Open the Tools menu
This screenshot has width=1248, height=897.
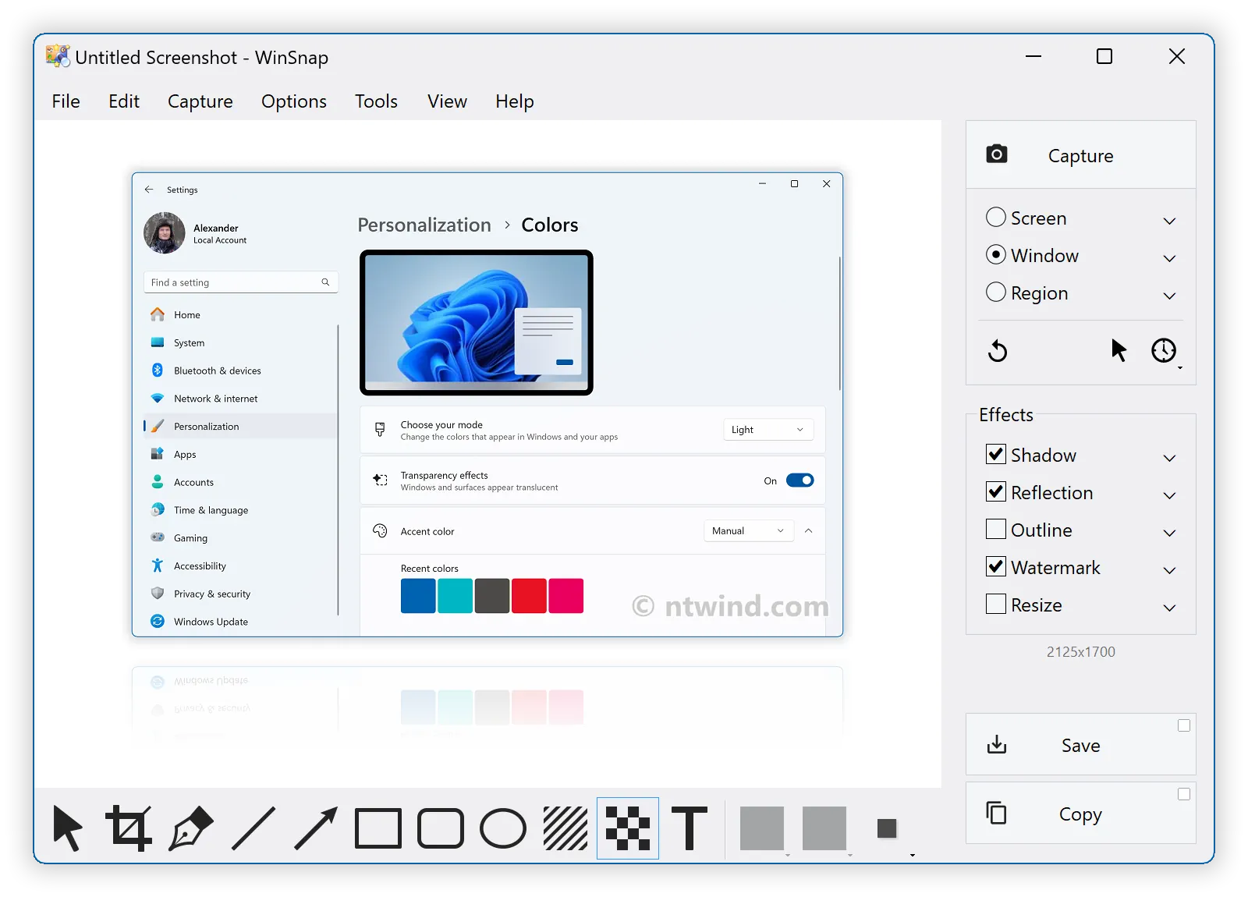point(376,101)
